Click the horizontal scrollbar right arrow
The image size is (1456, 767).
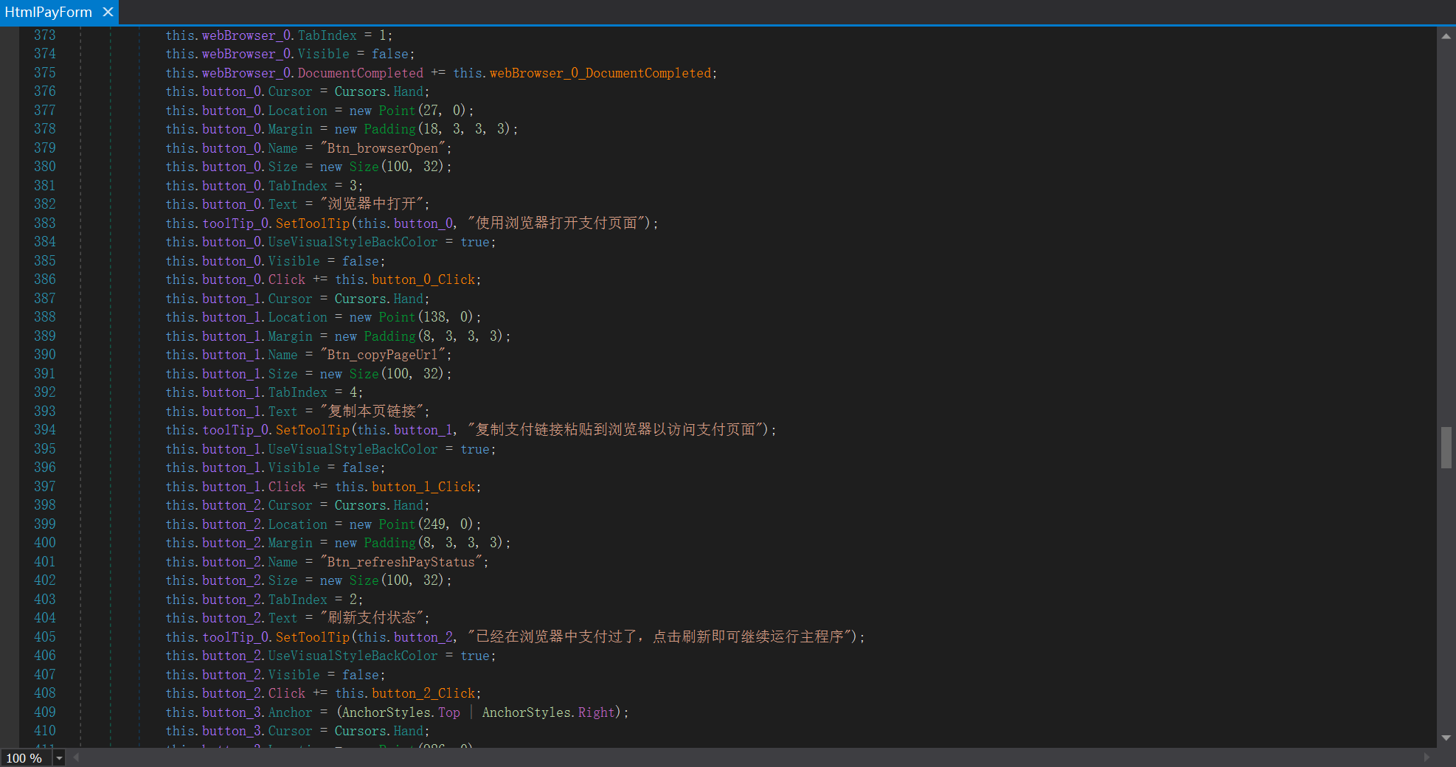pyautogui.click(x=1426, y=757)
